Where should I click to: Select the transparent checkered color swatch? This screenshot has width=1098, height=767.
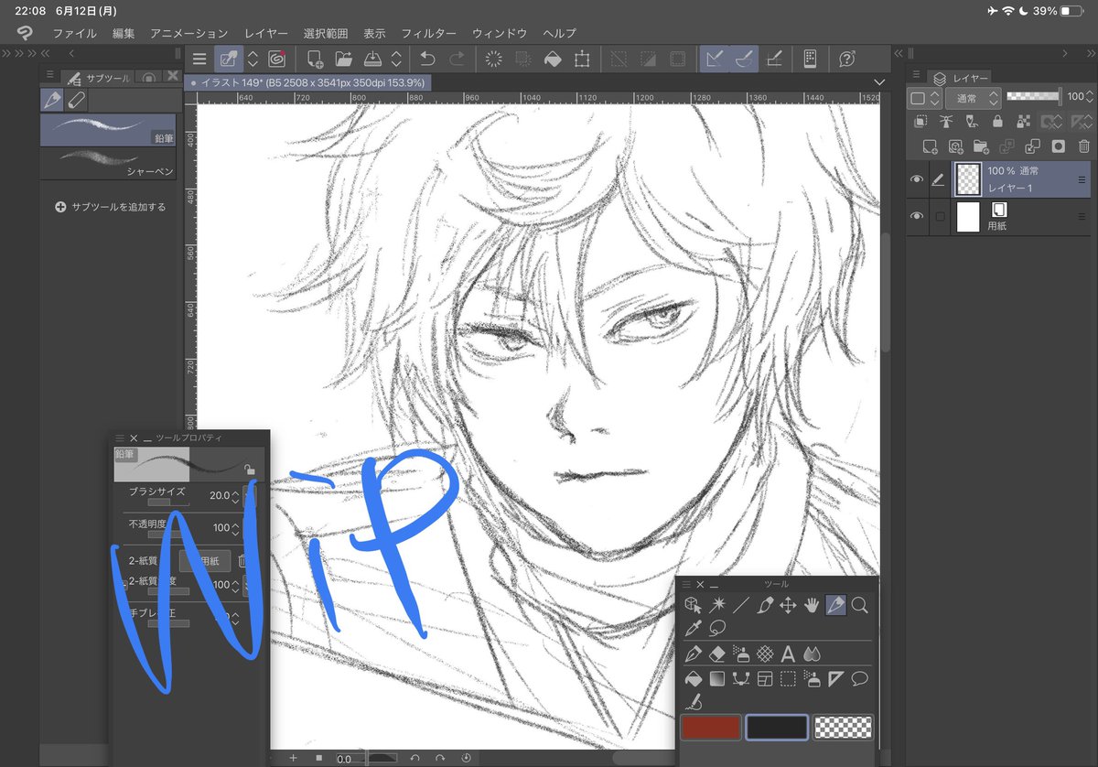click(843, 728)
